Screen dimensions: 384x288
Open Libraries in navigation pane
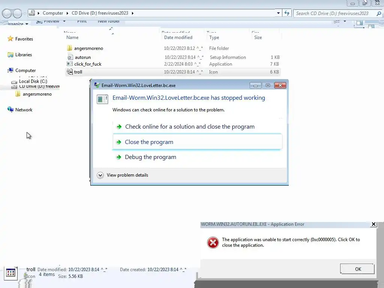point(24,55)
